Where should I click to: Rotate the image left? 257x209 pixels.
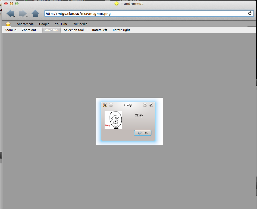(99, 30)
